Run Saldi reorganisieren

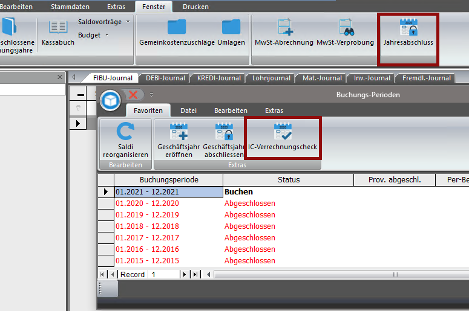125,140
